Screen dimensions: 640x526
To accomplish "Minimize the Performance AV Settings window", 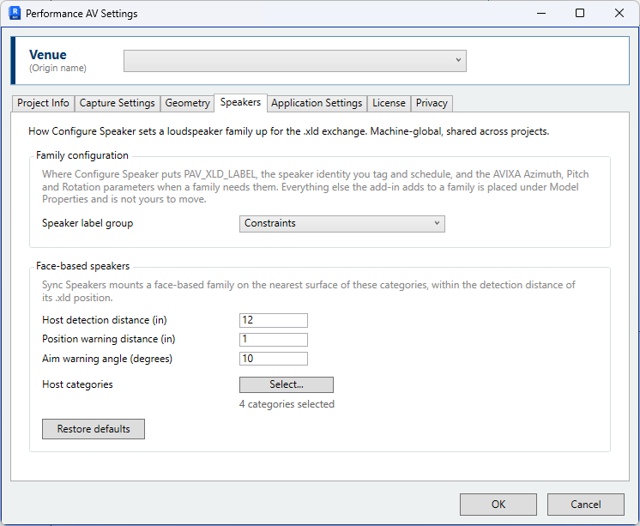I will pyautogui.click(x=541, y=13).
